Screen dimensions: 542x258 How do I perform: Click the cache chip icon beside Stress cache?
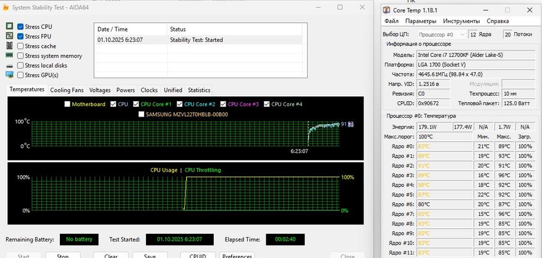tap(9, 46)
